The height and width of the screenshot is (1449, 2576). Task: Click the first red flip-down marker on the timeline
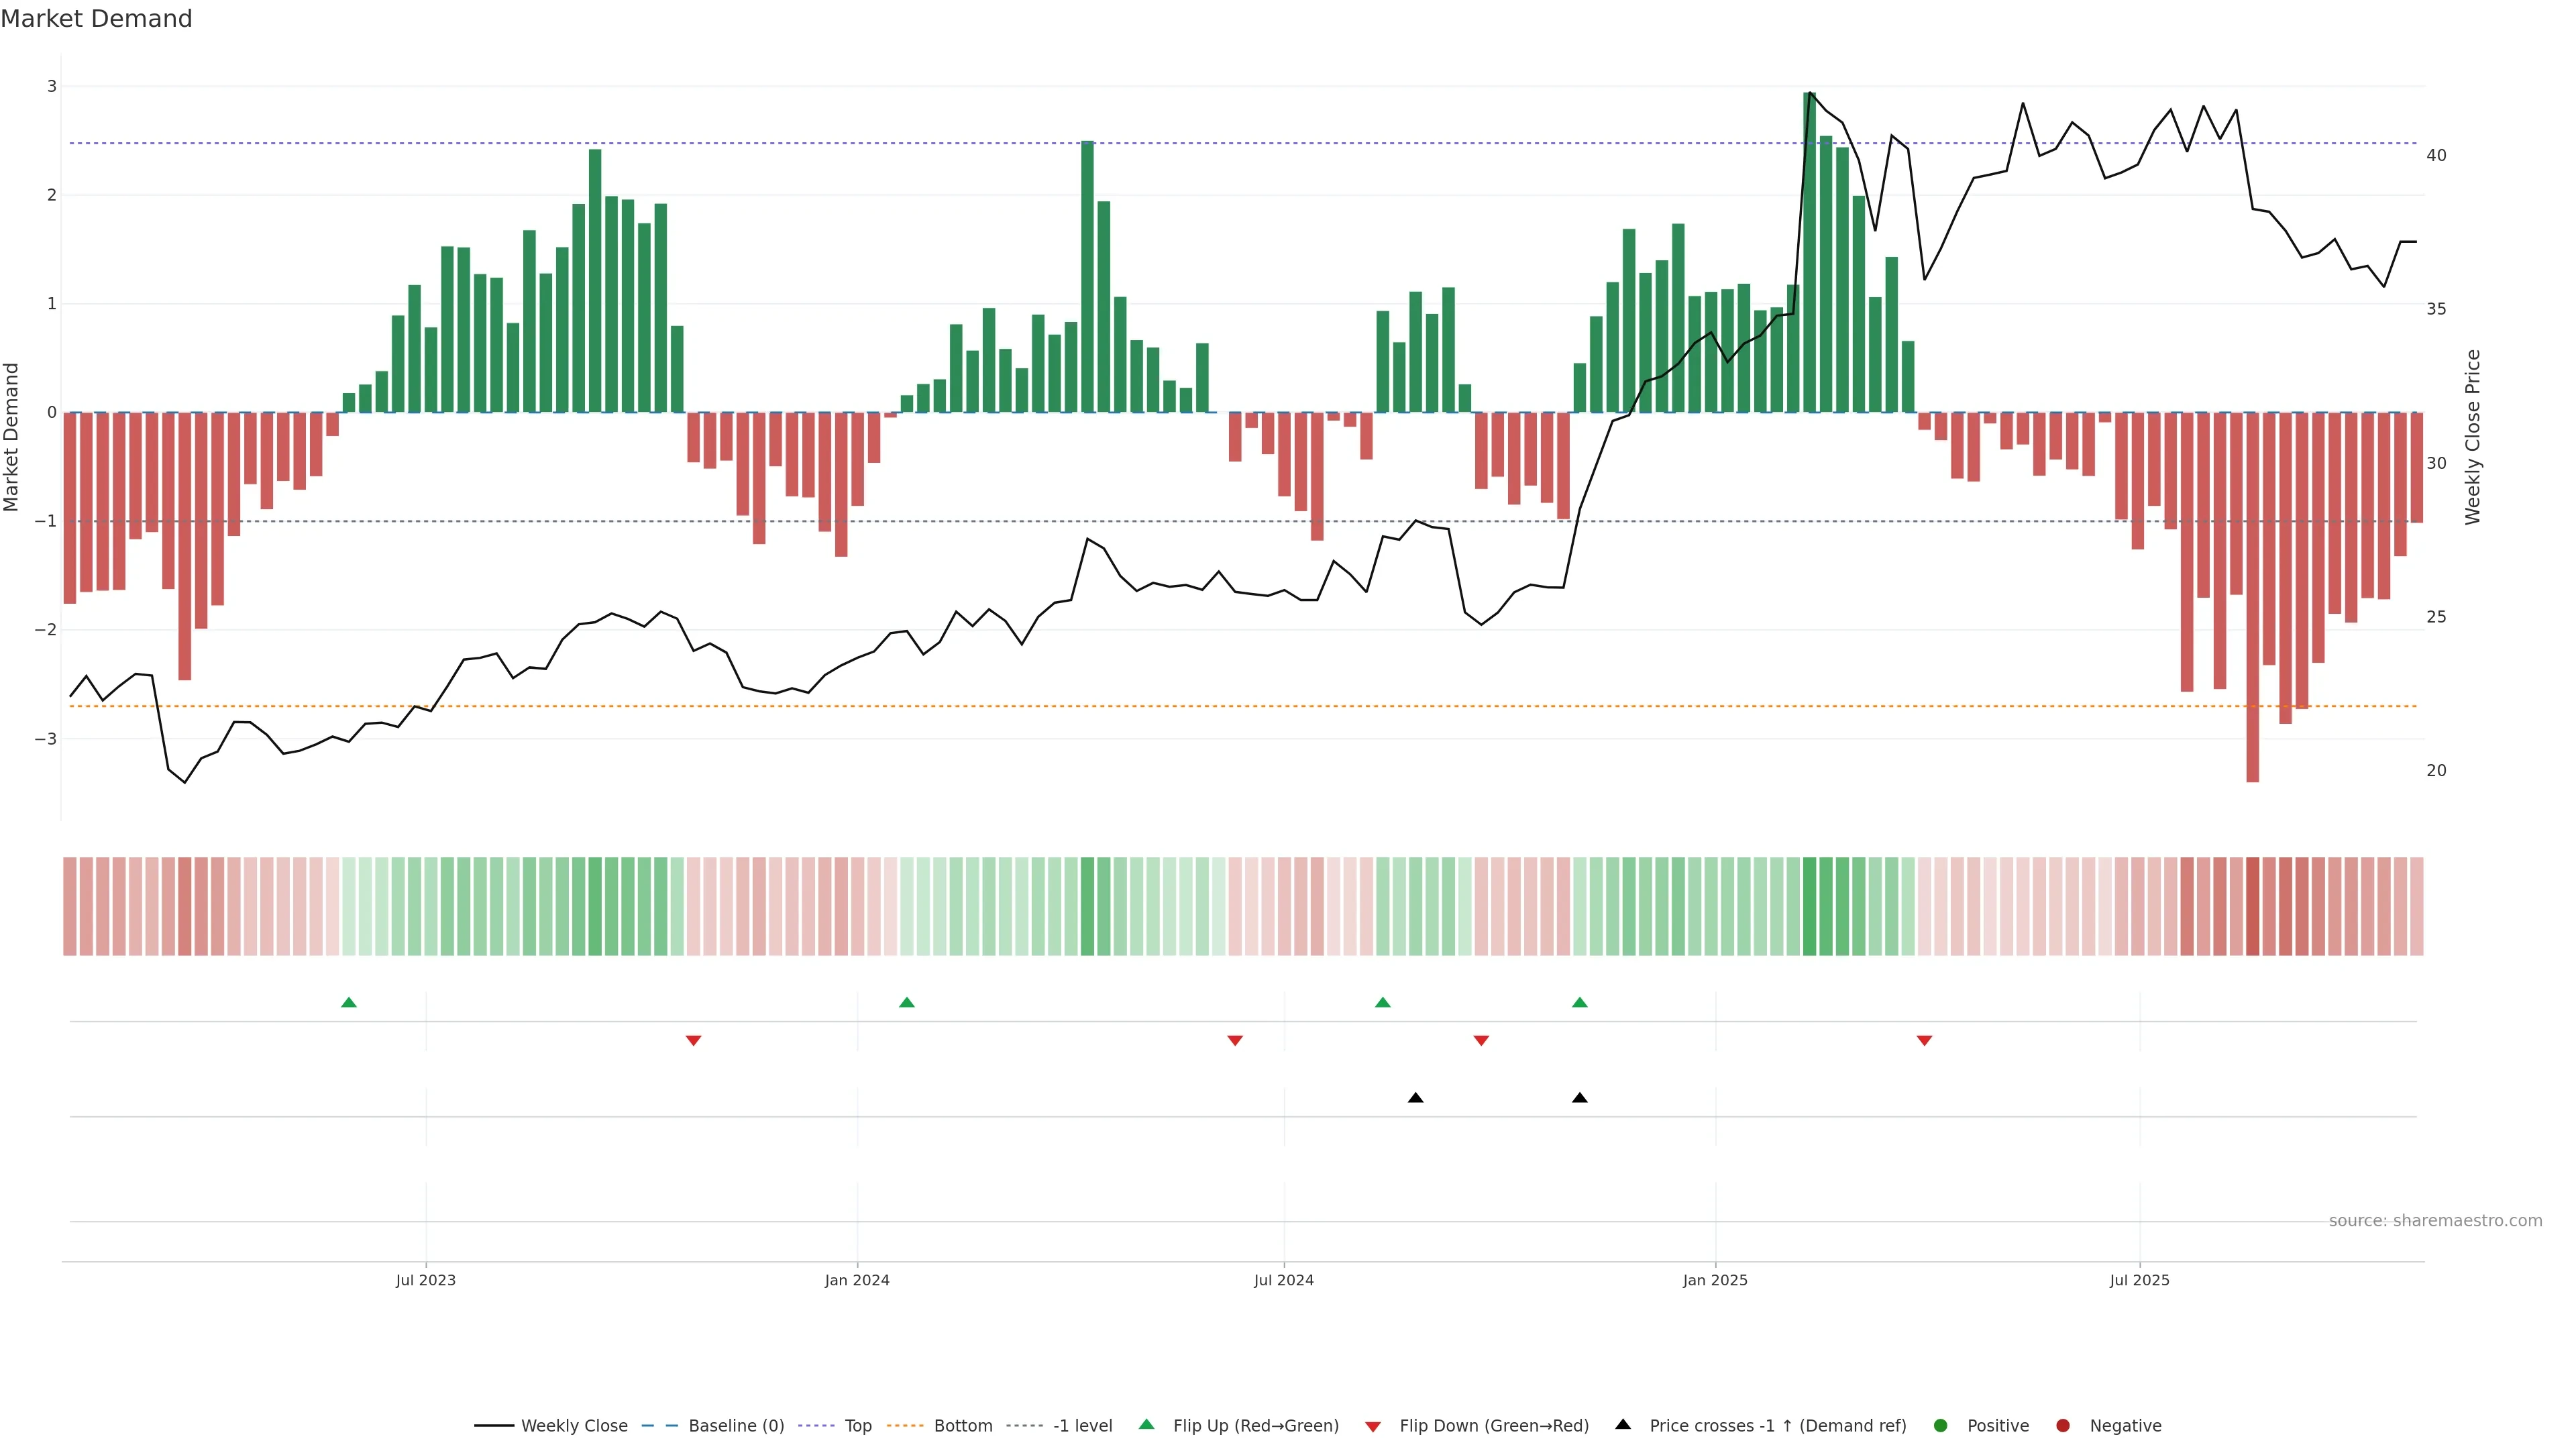[x=693, y=1041]
